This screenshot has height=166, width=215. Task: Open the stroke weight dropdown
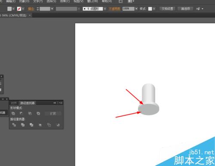[x=52, y=9]
